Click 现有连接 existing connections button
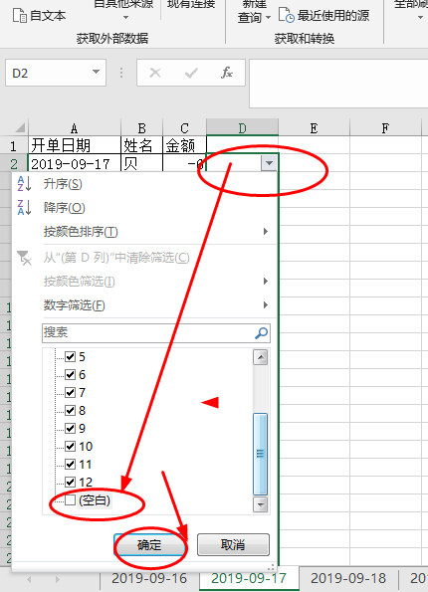 [191, 5]
